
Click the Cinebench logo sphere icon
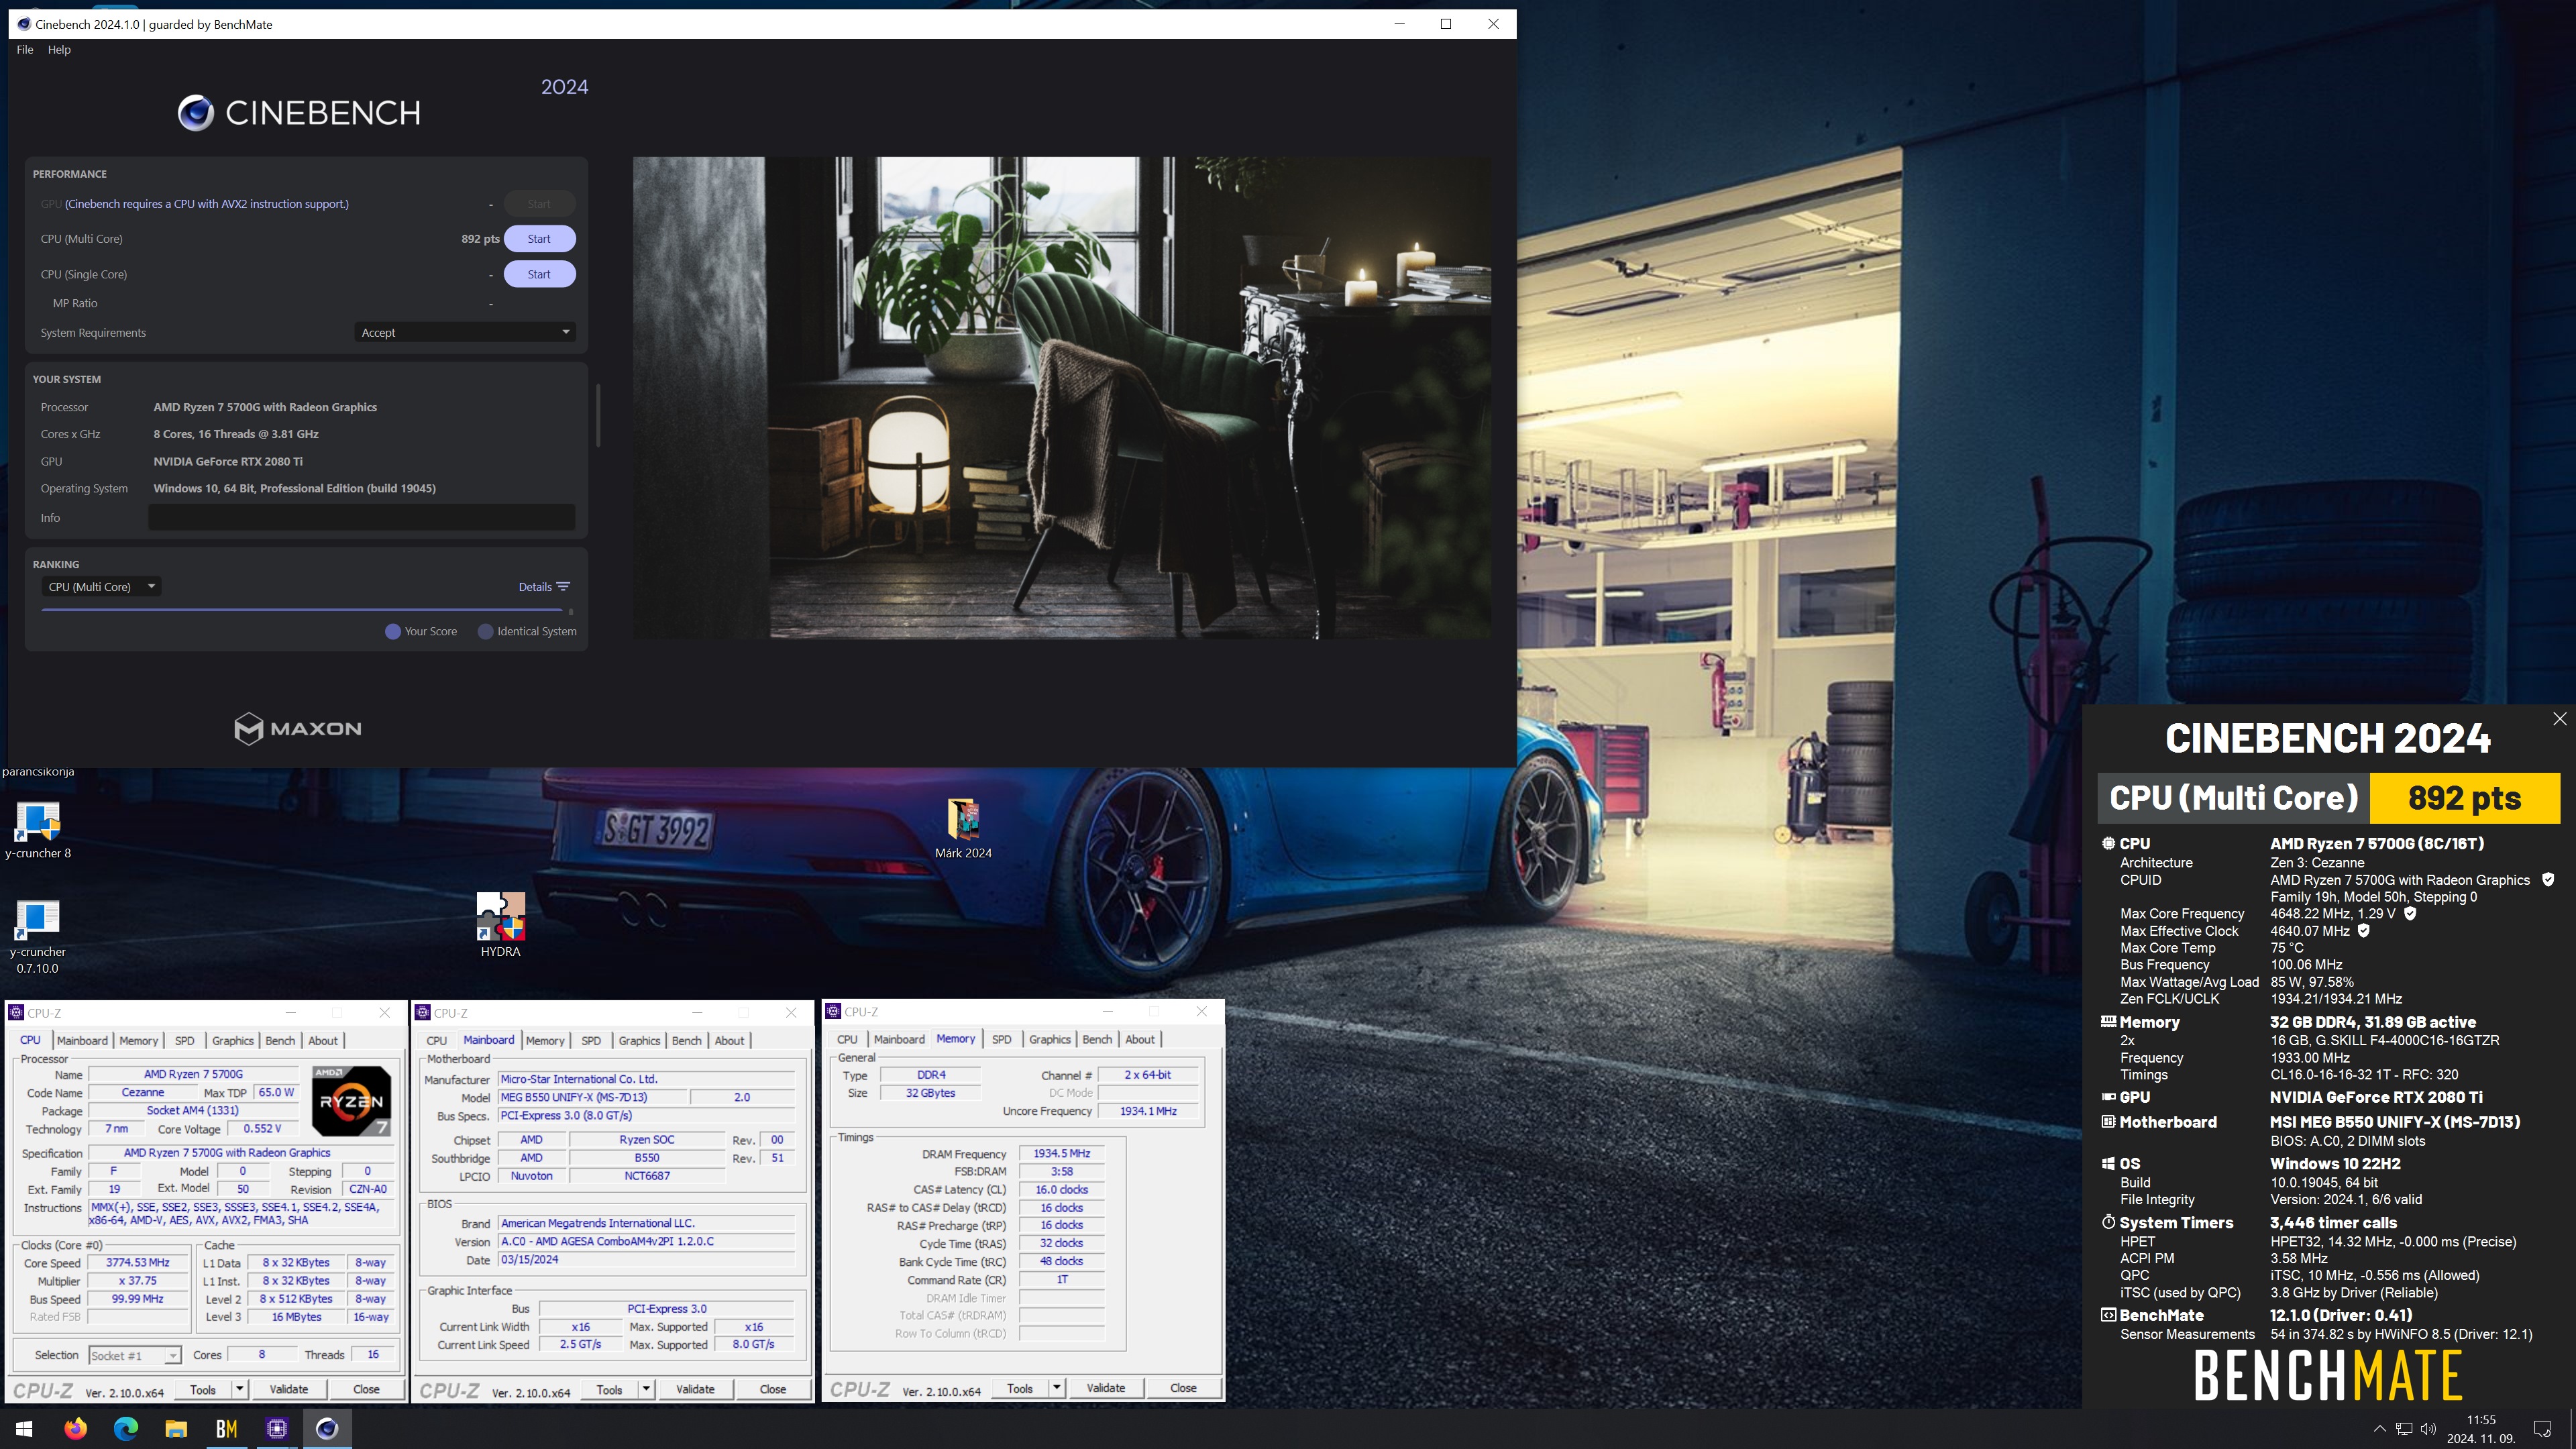[196, 113]
